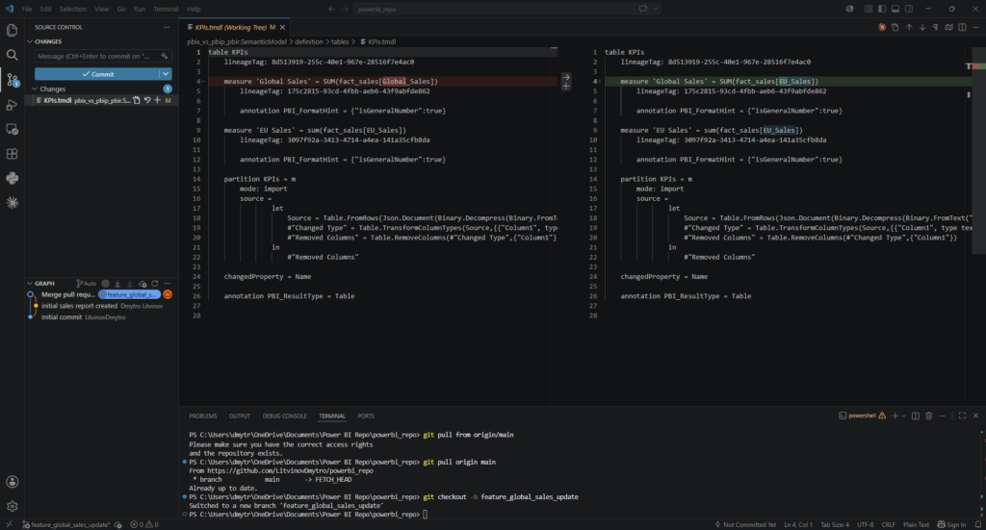986x530 pixels.
Task: Click the Tab Size: 4 indicator
Action: pos(835,524)
